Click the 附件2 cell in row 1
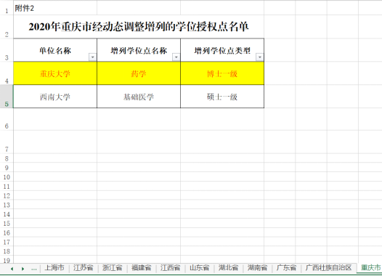The width and height of the screenshot is (382, 276). pyautogui.click(x=55, y=8)
